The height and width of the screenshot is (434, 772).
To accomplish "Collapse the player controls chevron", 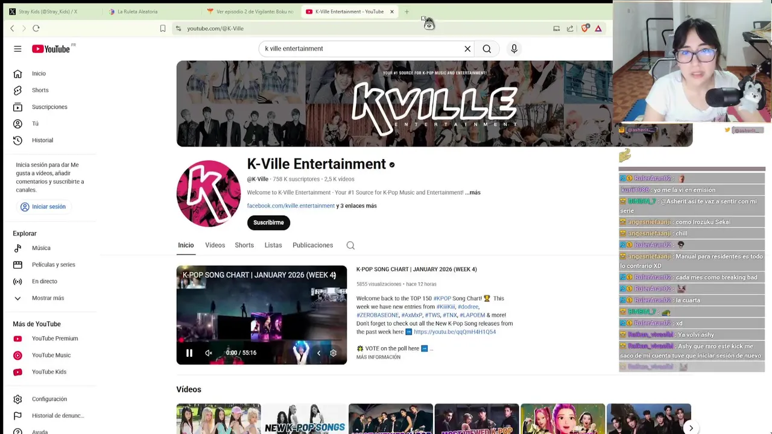I will pos(318,353).
